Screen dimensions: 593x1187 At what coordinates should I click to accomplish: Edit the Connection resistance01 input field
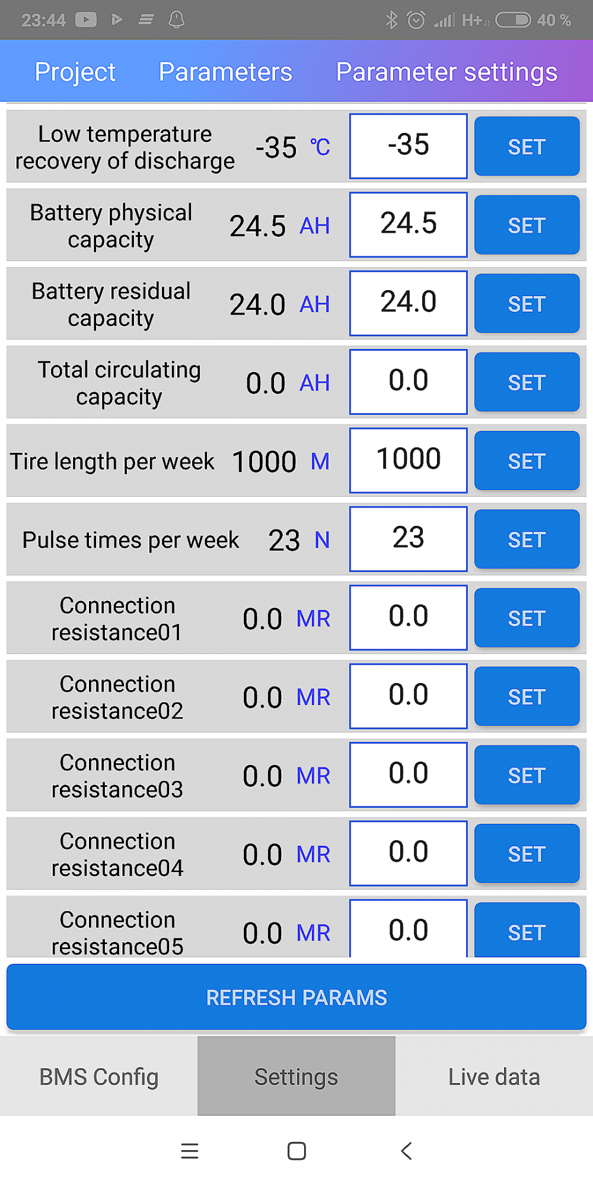pyautogui.click(x=409, y=617)
